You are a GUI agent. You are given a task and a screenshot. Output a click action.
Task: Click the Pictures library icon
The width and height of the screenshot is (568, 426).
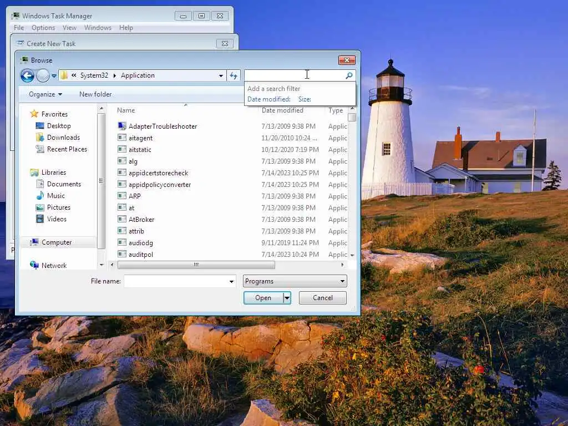tap(40, 207)
